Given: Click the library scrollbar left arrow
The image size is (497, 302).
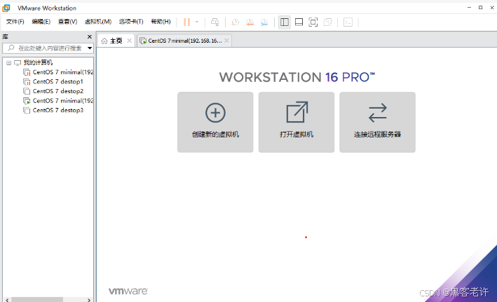Looking at the screenshot, I should coord(7,299).
